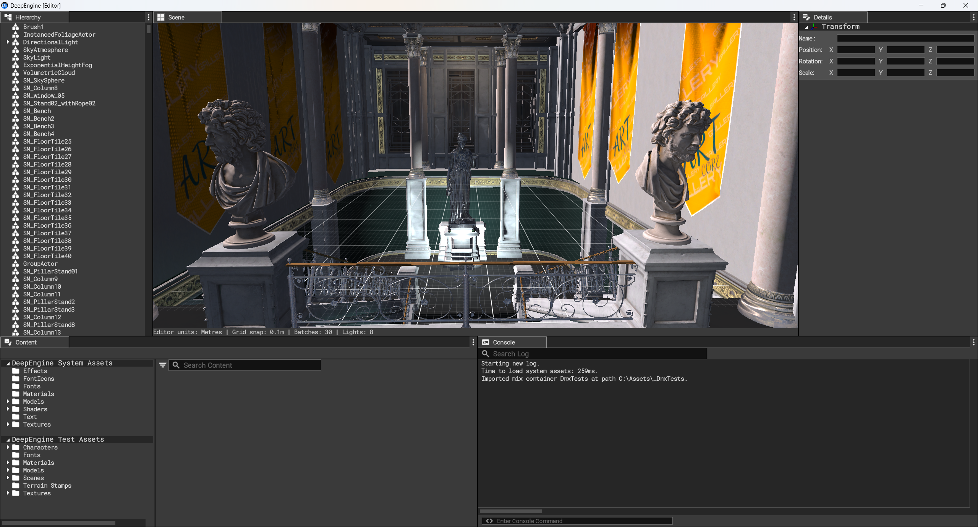The image size is (978, 527).
Task: Switch to the Content tab
Action: [x=35, y=342]
